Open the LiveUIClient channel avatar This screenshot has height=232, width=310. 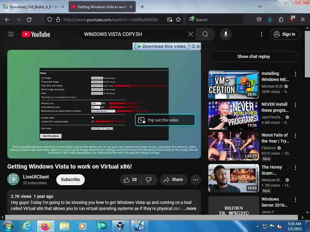(13, 179)
